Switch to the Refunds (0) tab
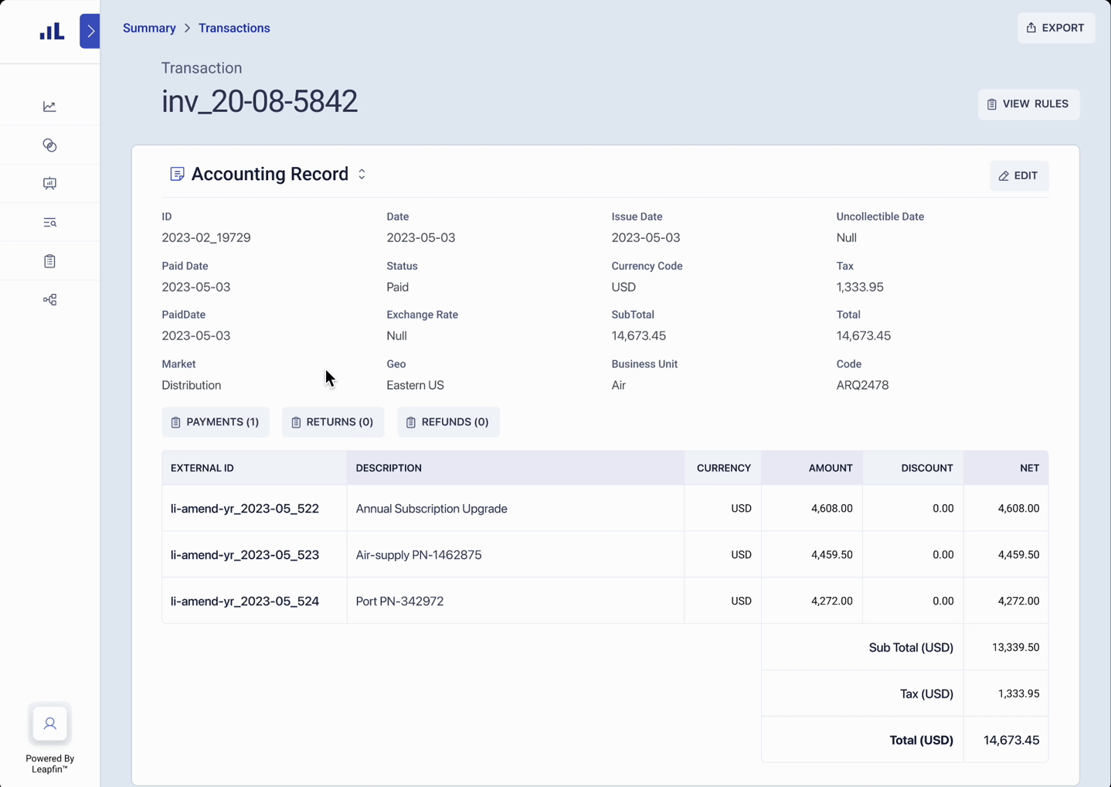The height and width of the screenshot is (787, 1111). point(448,422)
